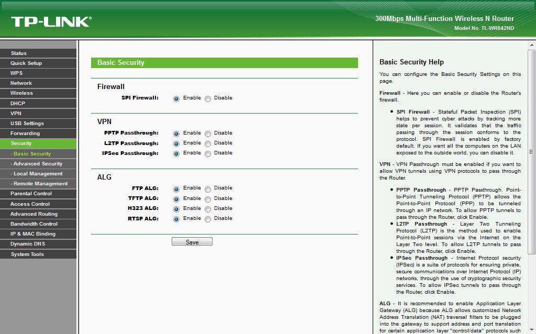
Task: Select the Security menu item
Action: (38, 143)
